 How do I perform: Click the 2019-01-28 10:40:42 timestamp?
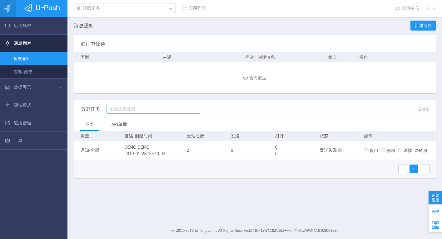coord(145,154)
